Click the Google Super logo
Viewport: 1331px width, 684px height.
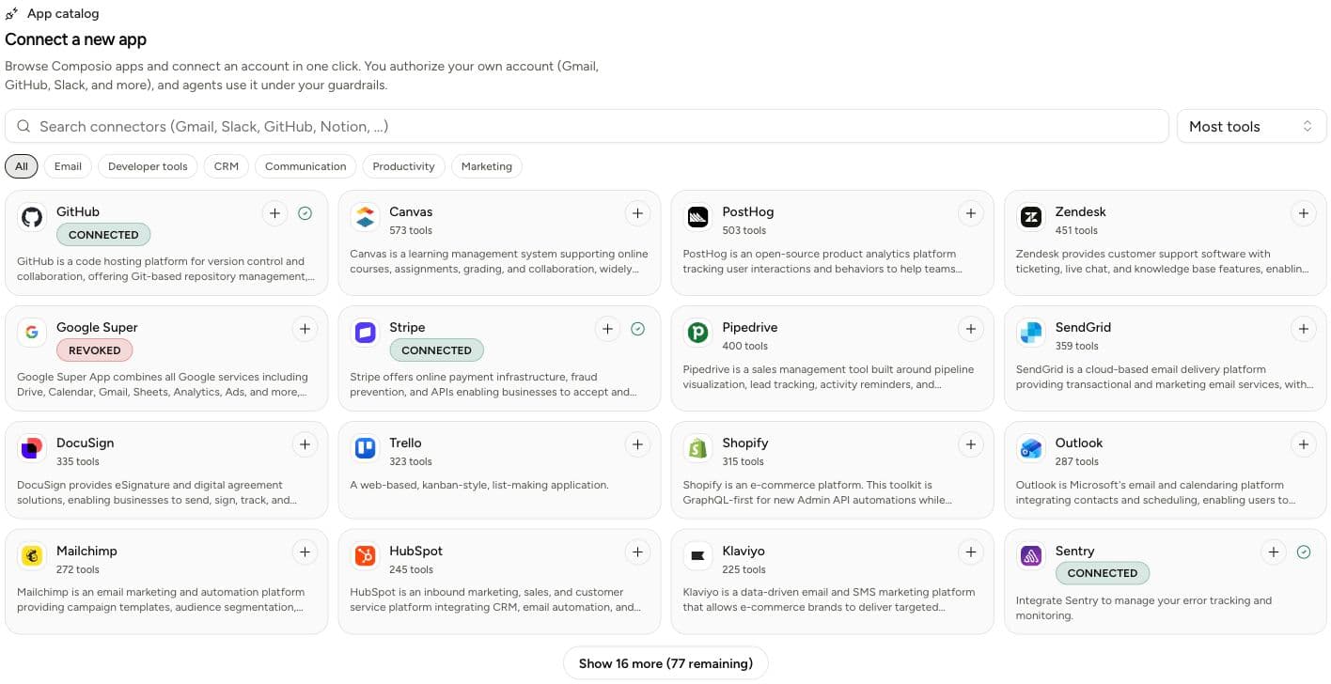point(32,334)
